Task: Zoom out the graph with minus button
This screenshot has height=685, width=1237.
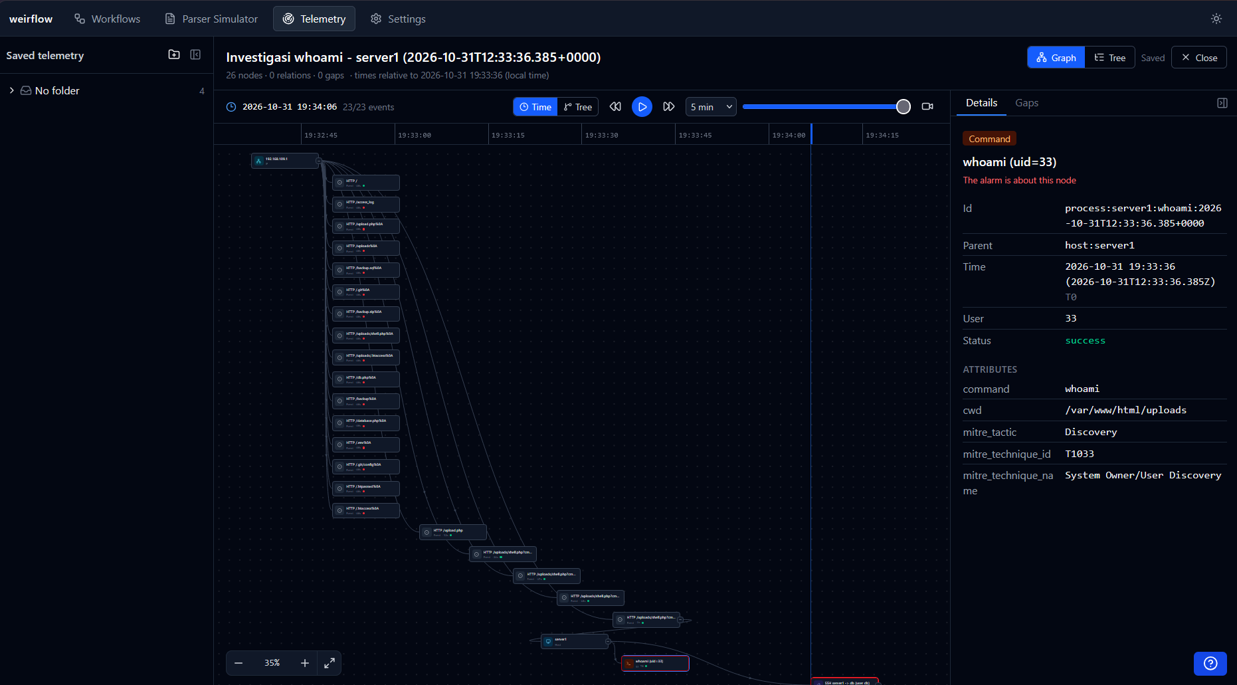Action: coord(238,663)
